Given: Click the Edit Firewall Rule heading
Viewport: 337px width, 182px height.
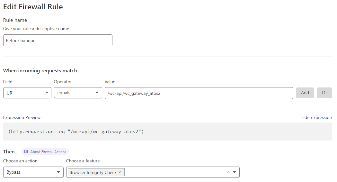Looking at the screenshot, I should [x=33, y=7].
